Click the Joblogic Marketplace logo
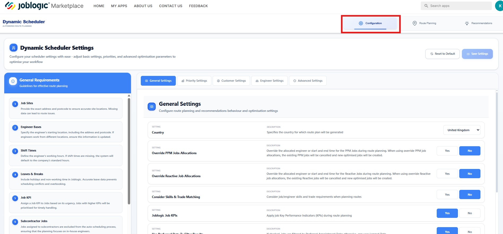The width and height of the screenshot is (503, 234). (44, 6)
